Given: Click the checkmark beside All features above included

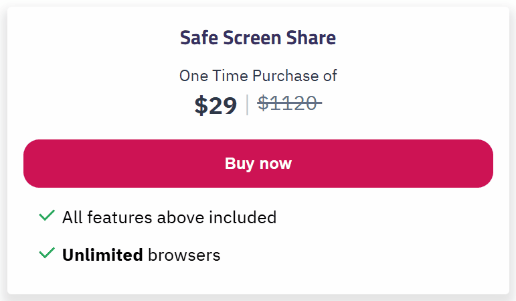Looking at the screenshot, I should click(46, 216).
